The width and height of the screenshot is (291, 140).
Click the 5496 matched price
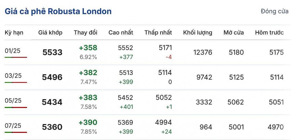coord(52,77)
